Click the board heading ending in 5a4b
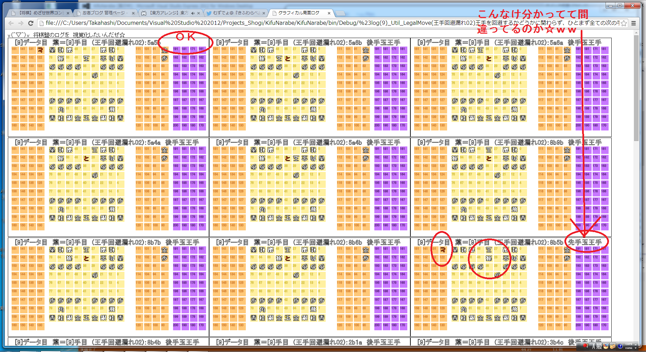 coord(308,142)
